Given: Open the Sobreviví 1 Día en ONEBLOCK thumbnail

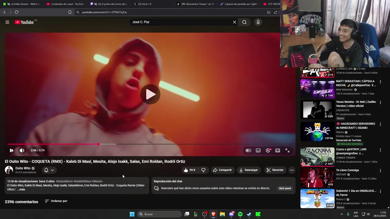Looking at the screenshot, I should (x=317, y=199).
